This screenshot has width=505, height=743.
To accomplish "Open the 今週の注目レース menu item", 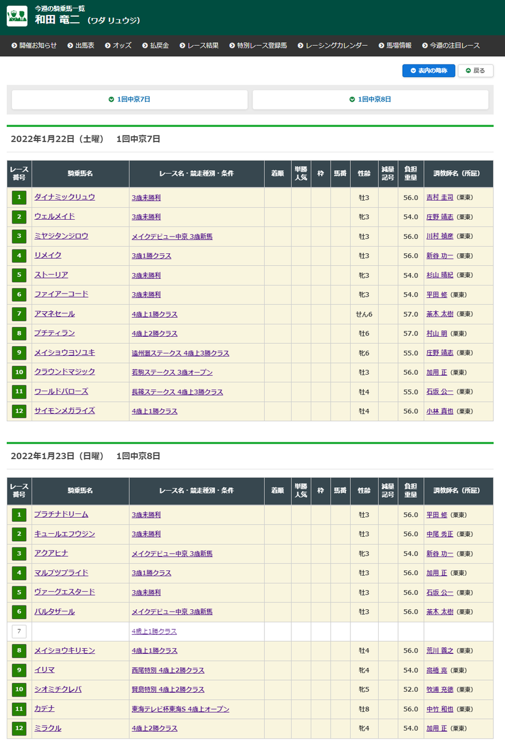I will (x=451, y=46).
